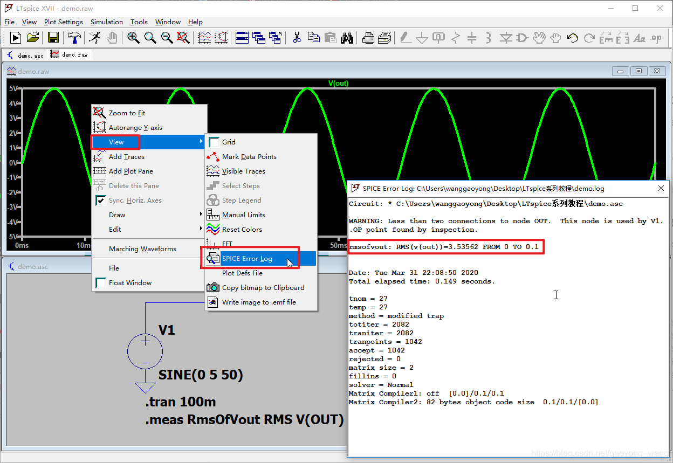Viewport: 673px width, 463px height.
Task: Click the .meas RmsOfVout directive text
Action: pos(244,420)
